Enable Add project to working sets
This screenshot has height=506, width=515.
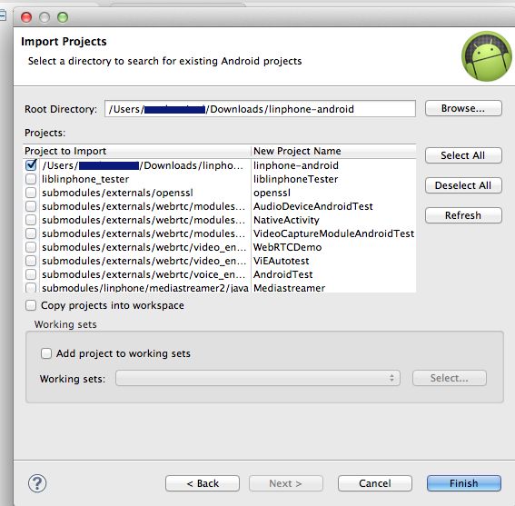point(46,353)
